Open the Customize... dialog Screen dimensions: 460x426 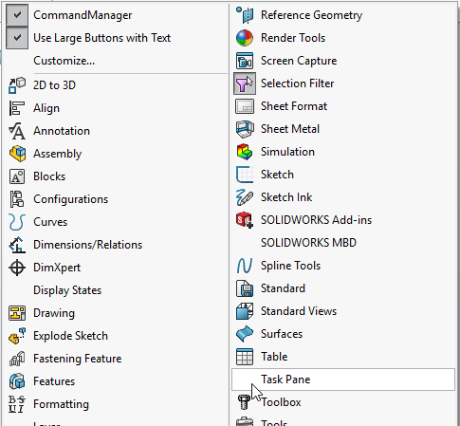pos(64,61)
